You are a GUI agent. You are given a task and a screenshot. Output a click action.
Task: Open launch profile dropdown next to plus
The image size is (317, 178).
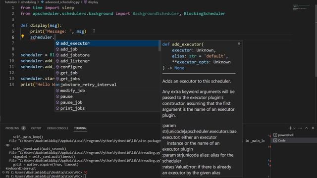pos(294,128)
